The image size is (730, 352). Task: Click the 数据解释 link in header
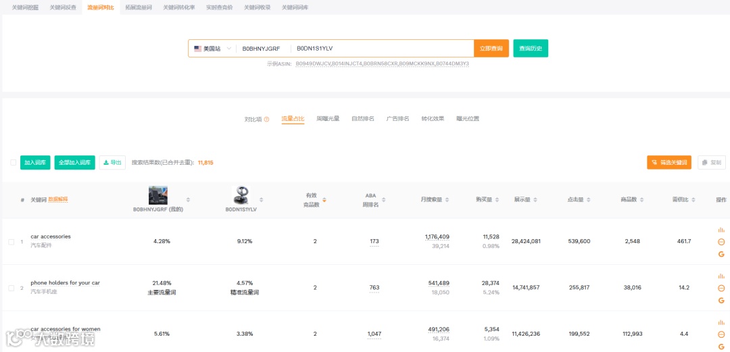click(x=58, y=200)
